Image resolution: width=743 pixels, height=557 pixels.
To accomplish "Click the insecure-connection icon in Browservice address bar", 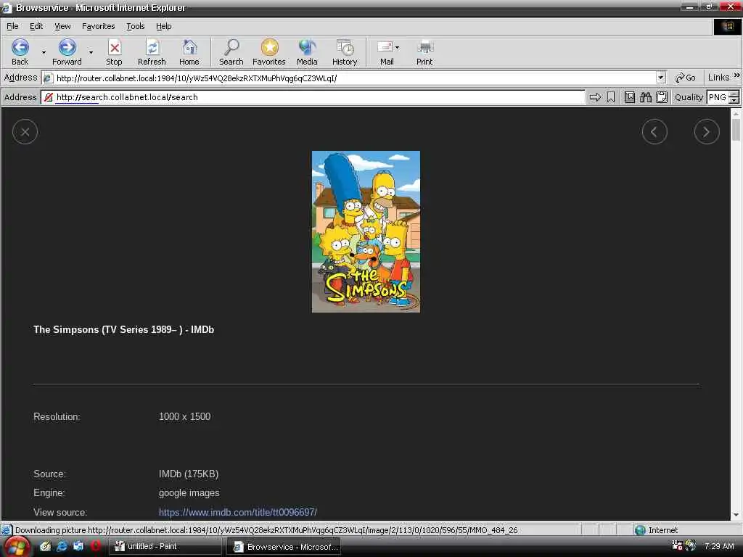I will coord(49,97).
